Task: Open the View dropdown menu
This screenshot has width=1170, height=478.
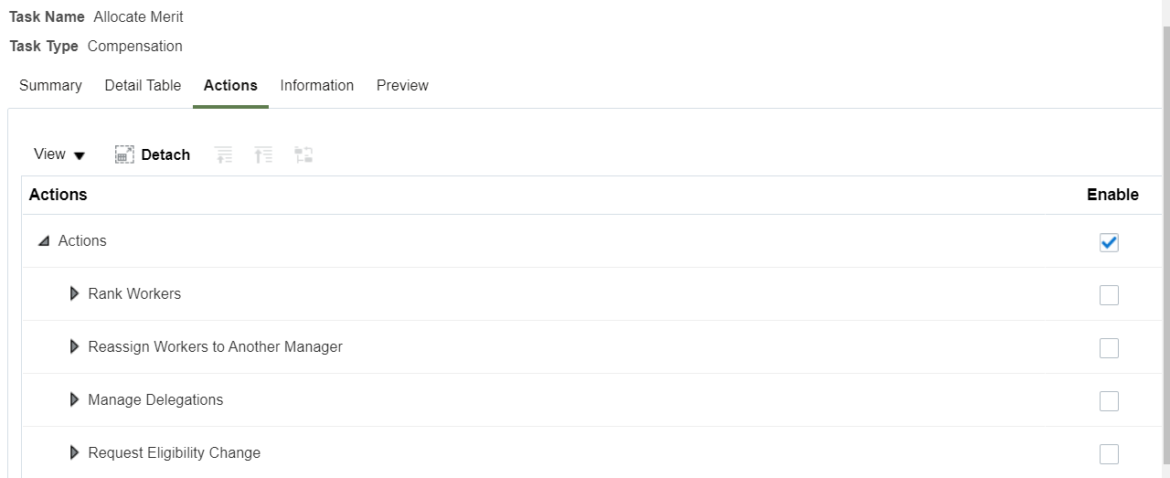Action: tap(59, 154)
